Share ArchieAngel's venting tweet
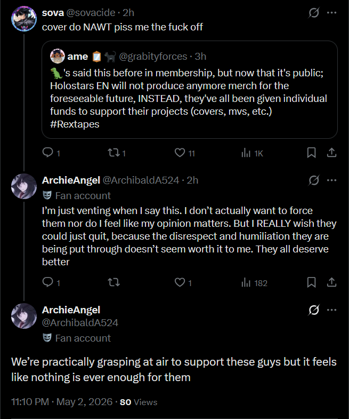The width and height of the screenshot is (349, 419). 331,282
